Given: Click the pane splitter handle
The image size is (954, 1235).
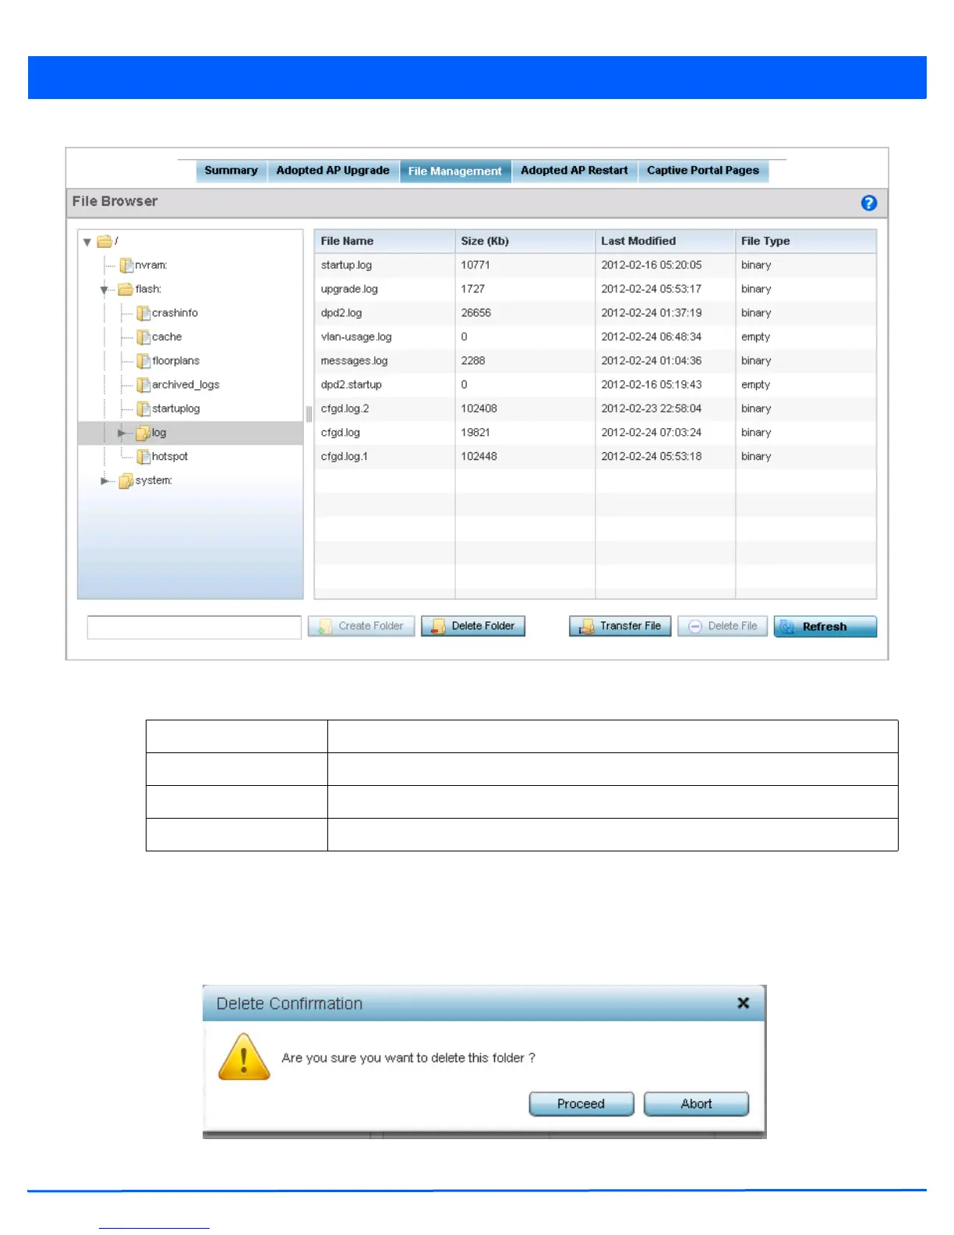Looking at the screenshot, I should (x=309, y=414).
